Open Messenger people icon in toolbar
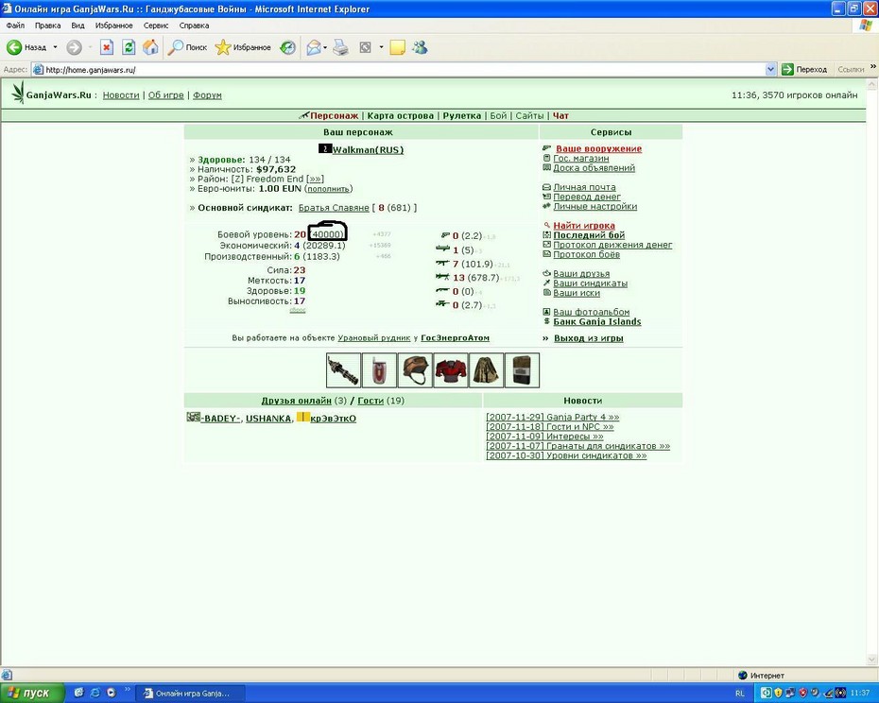The width and height of the screenshot is (879, 703). [x=420, y=47]
